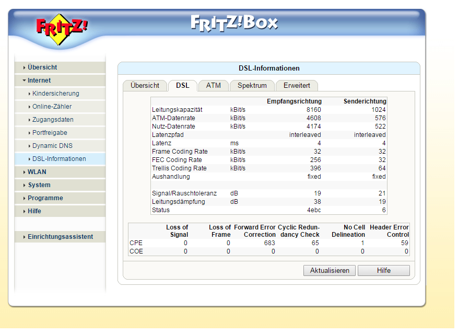The height and width of the screenshot is (334, 458).
Task: Switch to the Übersicht tab
Action: 145,86
